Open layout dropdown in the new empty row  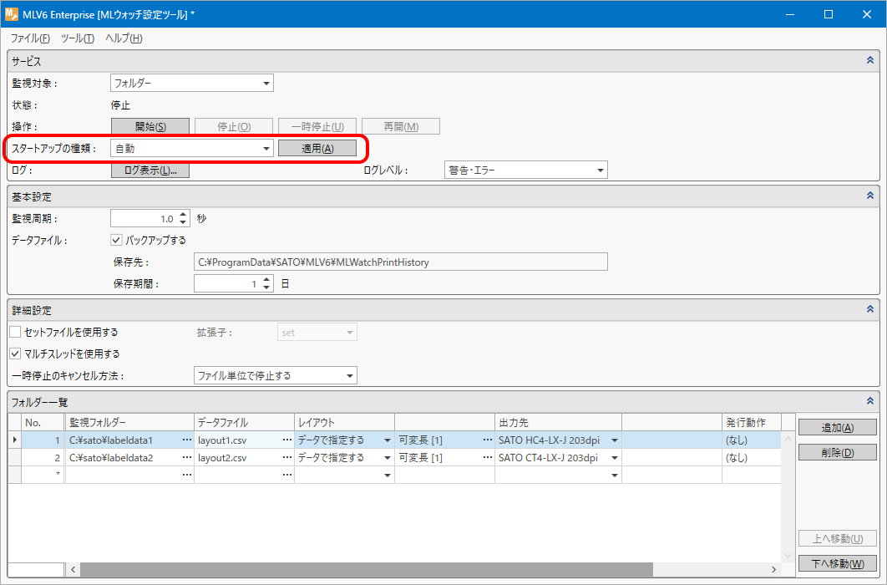(x=388, y=475)
